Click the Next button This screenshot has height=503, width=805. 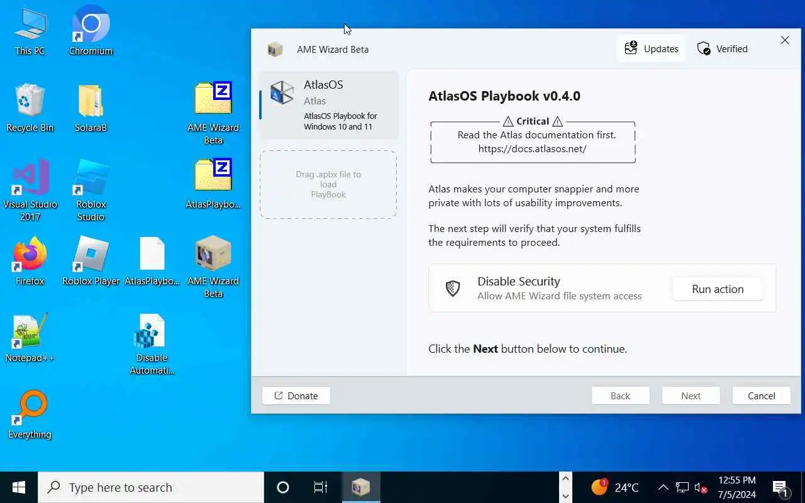coord(691,395)
